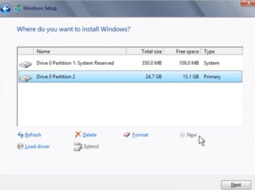Click the Windows Setup title icon
This screenshot has width=255, height=190.
click(x=17, y=9)
